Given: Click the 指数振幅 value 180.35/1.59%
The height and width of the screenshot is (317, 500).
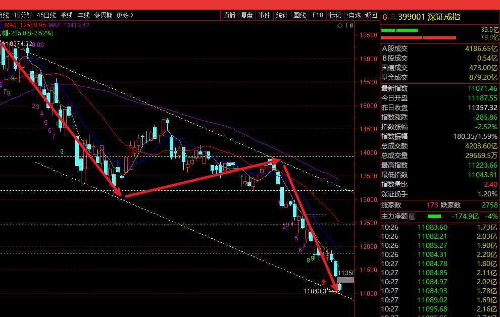Looking at the screenshot, I should point(475,136).
